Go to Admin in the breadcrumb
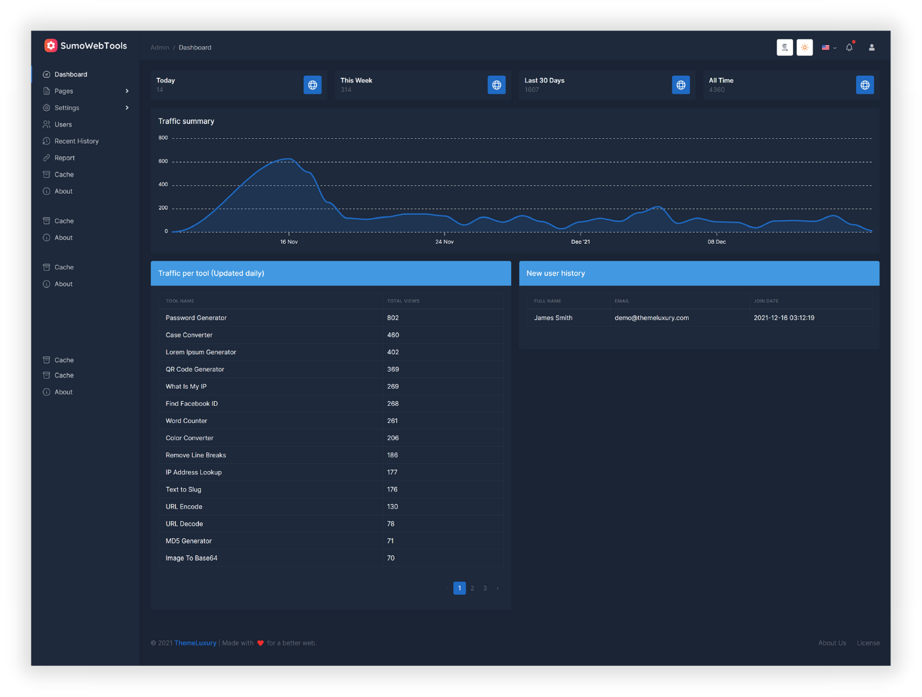The width and height of the screenshot is (922, 697). click(x=160, y=47)
